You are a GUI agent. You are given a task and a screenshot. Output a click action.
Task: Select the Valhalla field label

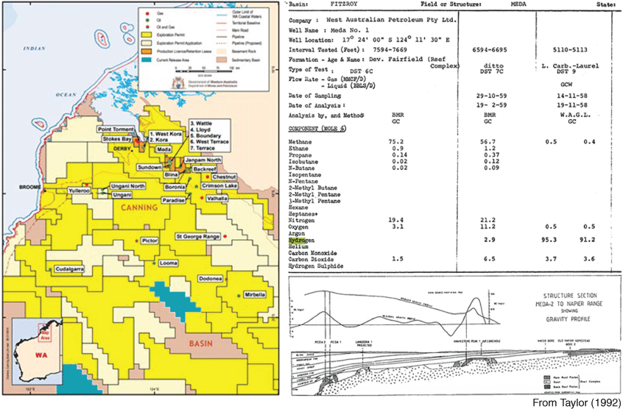click(219, 198)
